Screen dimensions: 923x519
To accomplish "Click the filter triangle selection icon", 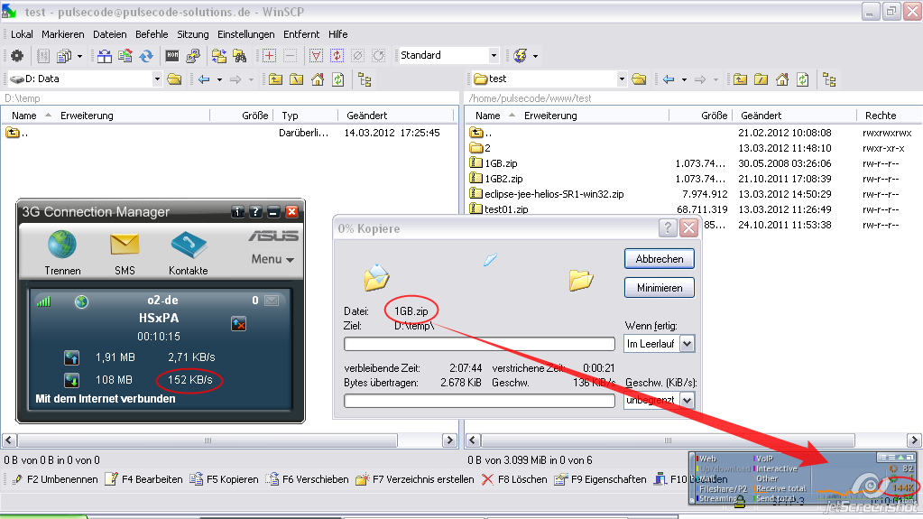I will point(316,55).
